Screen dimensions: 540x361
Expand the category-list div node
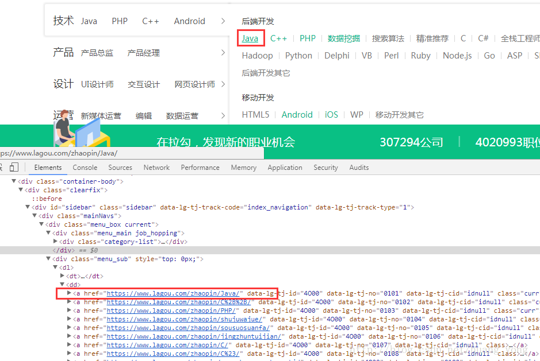point(55,241)
